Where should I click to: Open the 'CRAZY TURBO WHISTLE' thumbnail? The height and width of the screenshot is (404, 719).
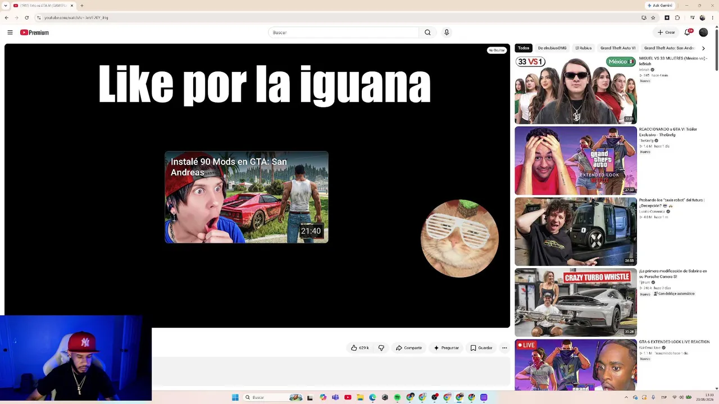576,302
